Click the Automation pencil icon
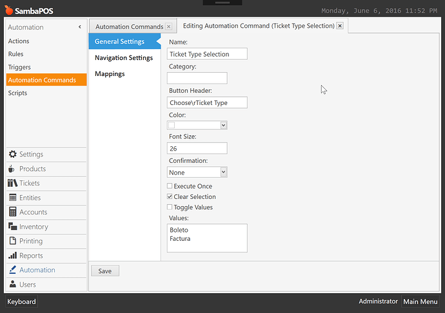The width and height of the screenshot is (445, 313). [x=12, y=270]
